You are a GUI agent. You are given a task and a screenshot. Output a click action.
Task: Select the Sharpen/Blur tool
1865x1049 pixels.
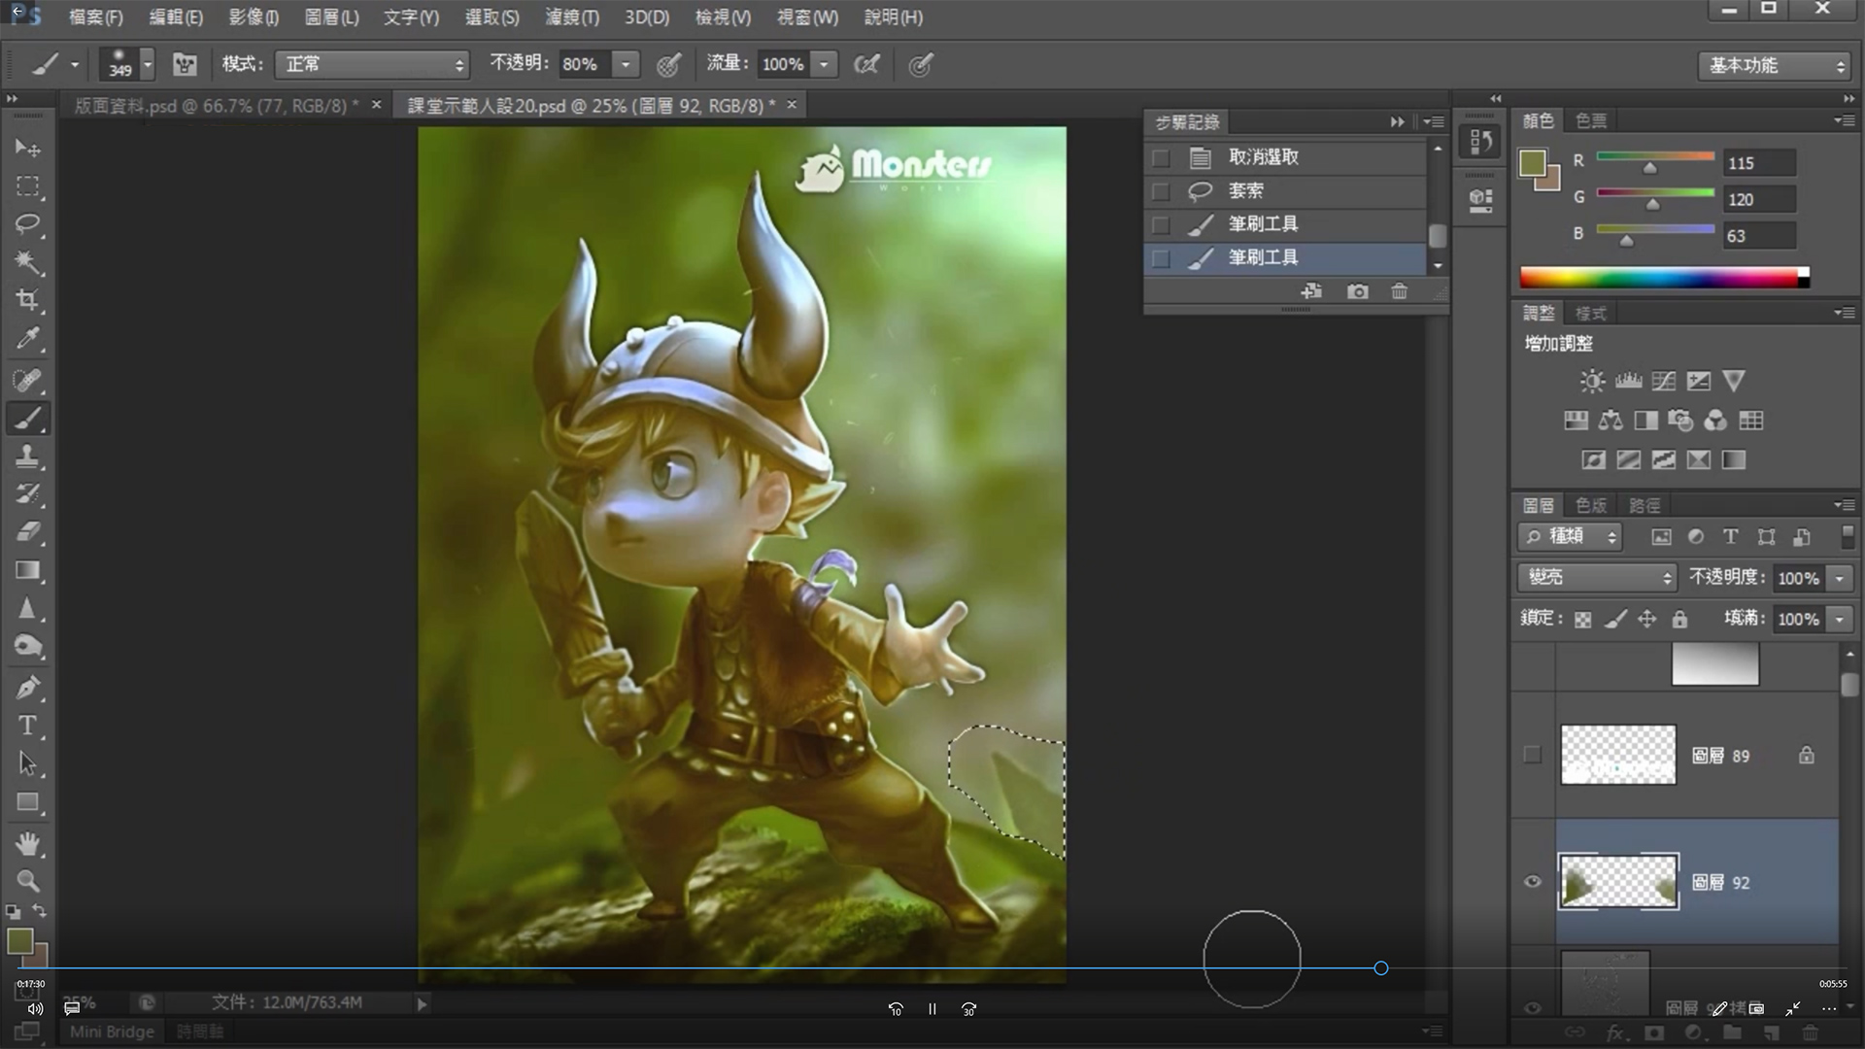click(x=27, y=609)
